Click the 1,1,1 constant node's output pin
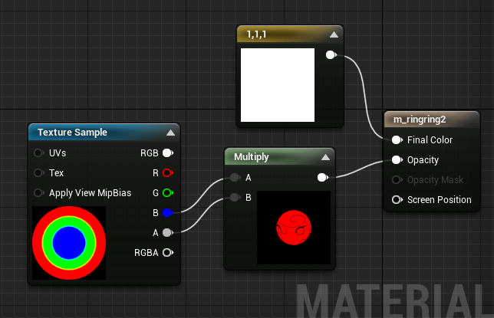 (331, 55)
